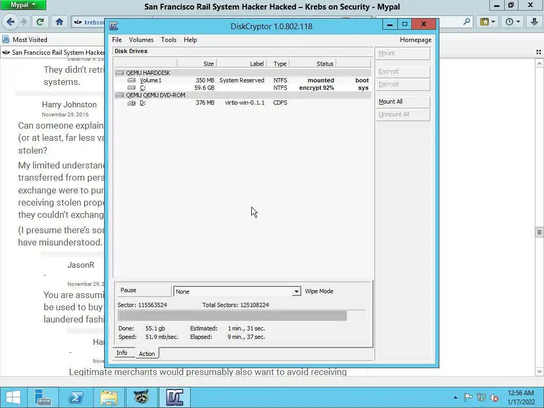
Task: Click the Mypal scrollbar down arrow
Action: 539,371
